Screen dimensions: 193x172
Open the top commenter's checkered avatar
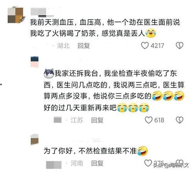tap(16, 15)
